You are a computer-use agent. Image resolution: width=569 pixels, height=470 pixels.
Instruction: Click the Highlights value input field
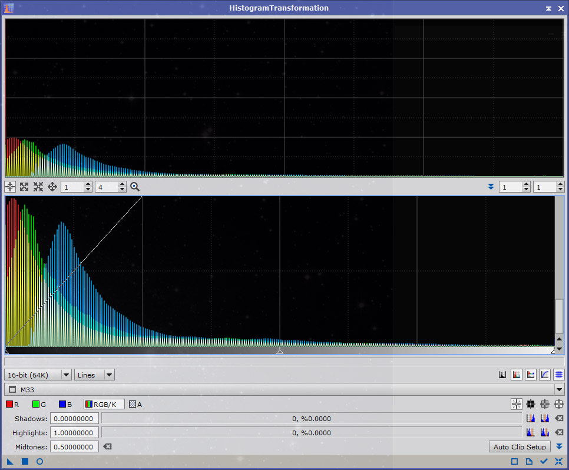click(x=74, y=433)
